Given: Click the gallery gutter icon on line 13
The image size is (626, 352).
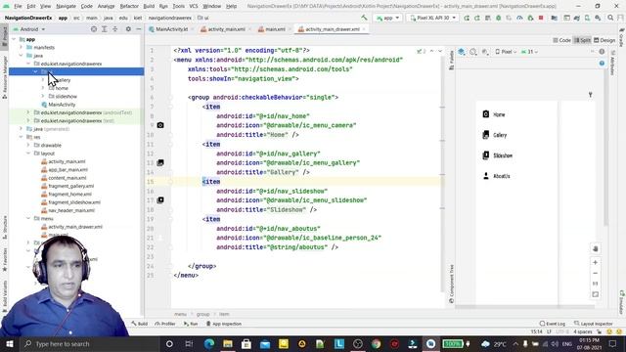Looking at the screenshot, I should pos(160,163).
